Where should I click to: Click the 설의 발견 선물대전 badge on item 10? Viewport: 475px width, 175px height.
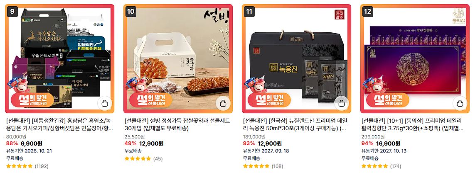[x=150, y=100]
